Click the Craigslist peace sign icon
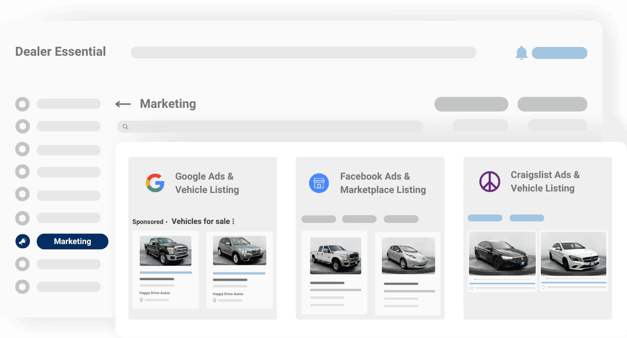Image resolution: width=627 pixels, height=338 pixels. tap(490, 182)
